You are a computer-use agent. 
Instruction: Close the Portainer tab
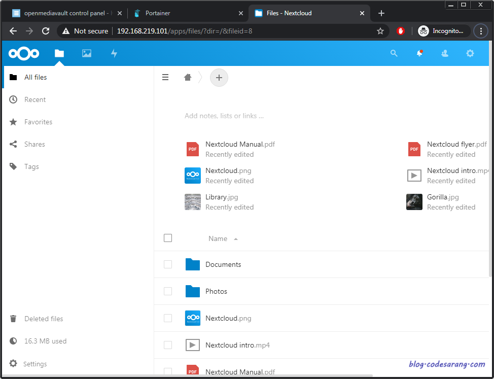pos(241,13)
